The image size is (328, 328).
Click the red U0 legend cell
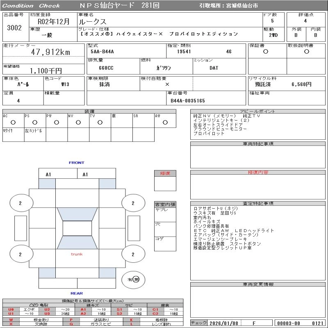pos(11,310)
